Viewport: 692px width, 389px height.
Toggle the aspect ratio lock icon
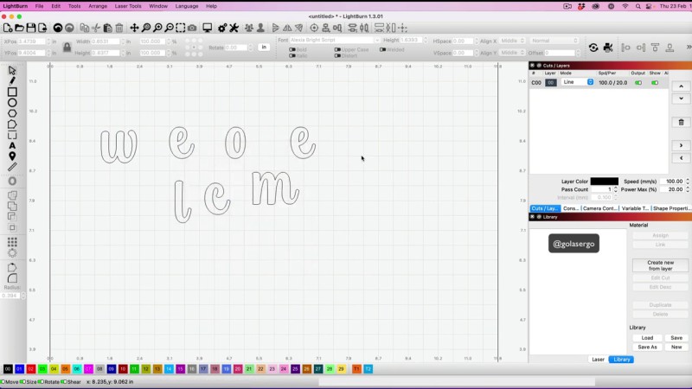(67, 47)
